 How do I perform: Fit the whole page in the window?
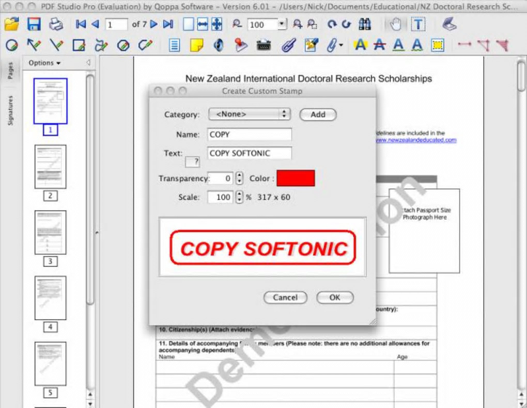(x=217, y=24)
